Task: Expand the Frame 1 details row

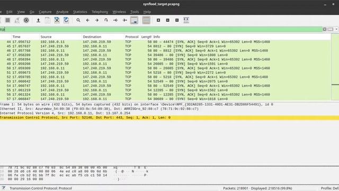Action: click(169, 105)
